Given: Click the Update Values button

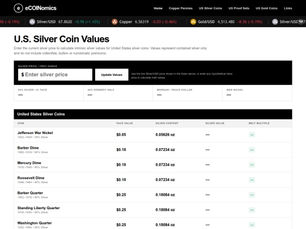Looking at the screenshot, I should pyautogui.click(x=112, y=75).
